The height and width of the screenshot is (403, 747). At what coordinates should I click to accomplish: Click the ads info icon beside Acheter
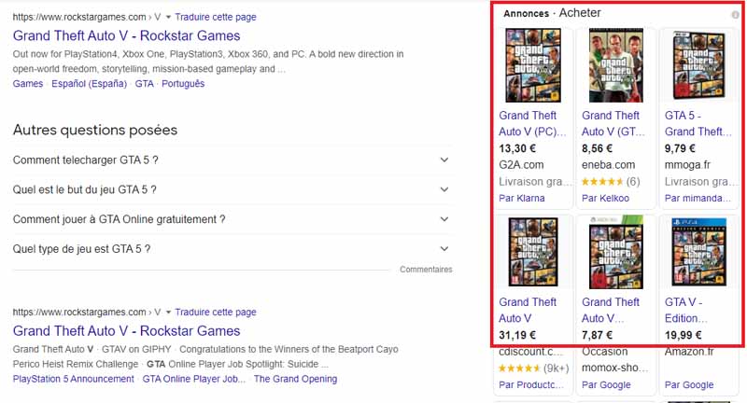[x=736, y=15]
